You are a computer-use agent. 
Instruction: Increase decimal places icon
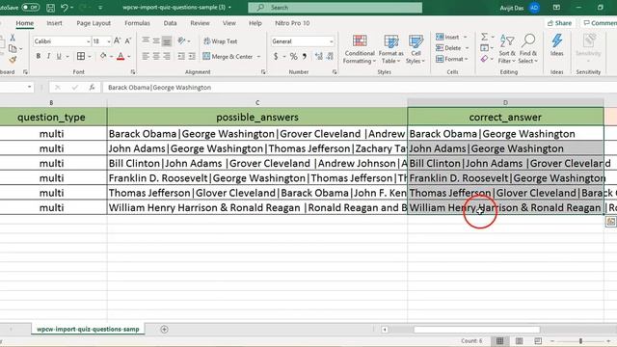[x=319, y=56]
